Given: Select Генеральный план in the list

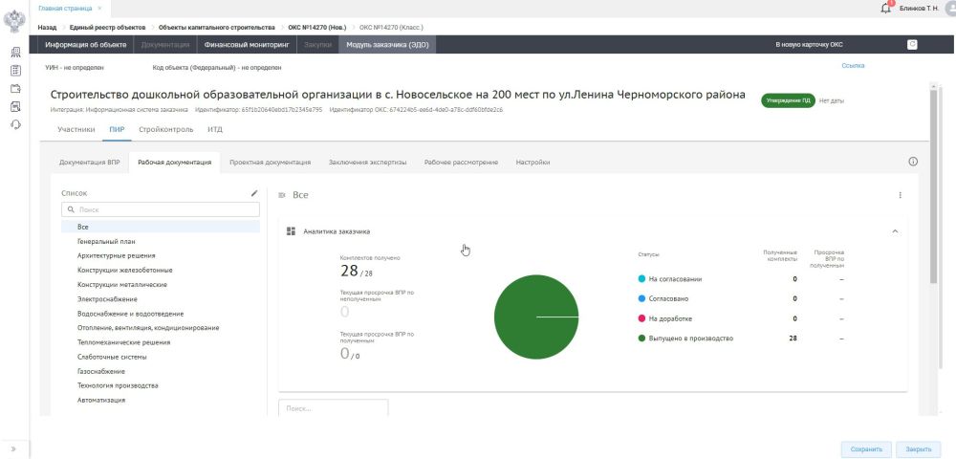Looking at the screenshot, I should (105, 242).
